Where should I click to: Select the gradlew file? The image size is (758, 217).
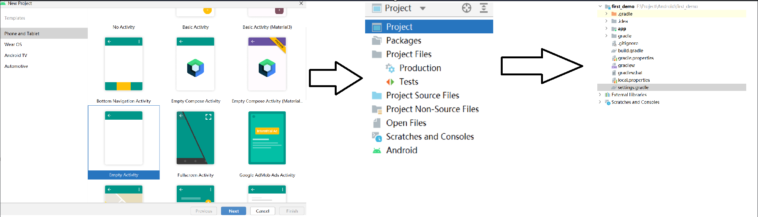tap(626, 66)
